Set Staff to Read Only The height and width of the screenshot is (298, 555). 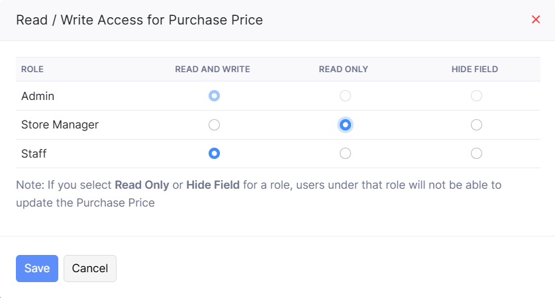pos(345,154)
